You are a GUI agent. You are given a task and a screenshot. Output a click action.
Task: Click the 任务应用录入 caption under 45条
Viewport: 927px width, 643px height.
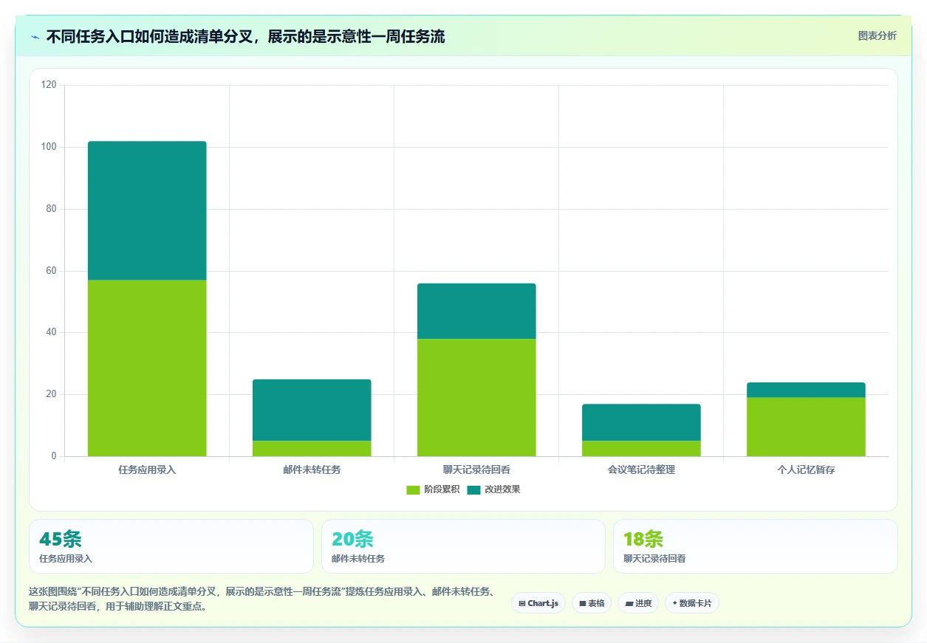pyautogui.click(x=66, y=559)
